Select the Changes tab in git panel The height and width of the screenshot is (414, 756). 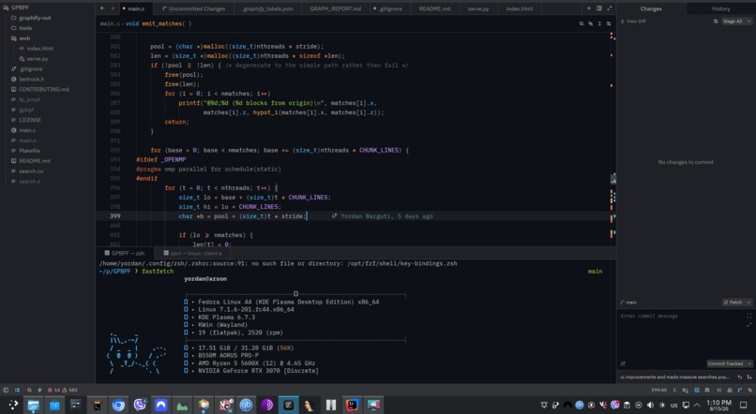click(x=651, y=8)
